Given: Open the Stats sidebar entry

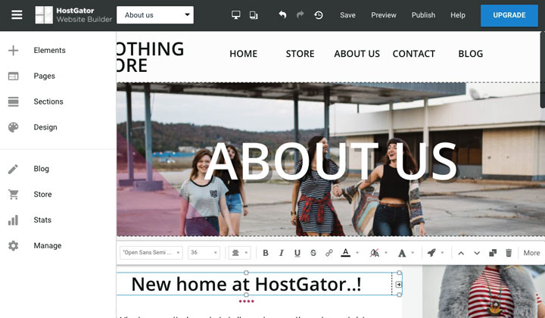Looking at the screenshot, I should click(x=42, y=220).
